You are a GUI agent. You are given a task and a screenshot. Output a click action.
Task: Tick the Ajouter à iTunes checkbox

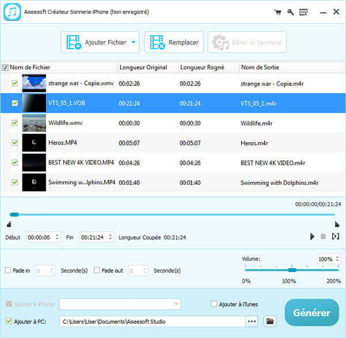pyautogui.click(x=214, y=304)
